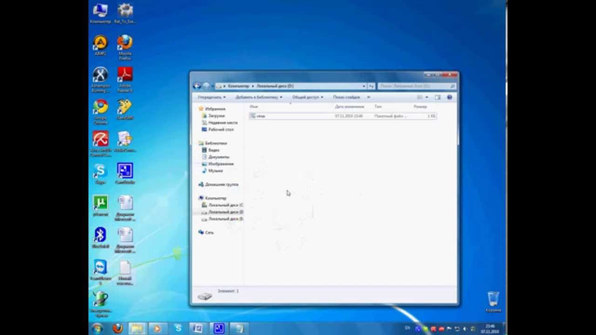Viewport: 596px width, 335px height.
Task: Open the Компьютер desktop icon
Action: [101, 14]
